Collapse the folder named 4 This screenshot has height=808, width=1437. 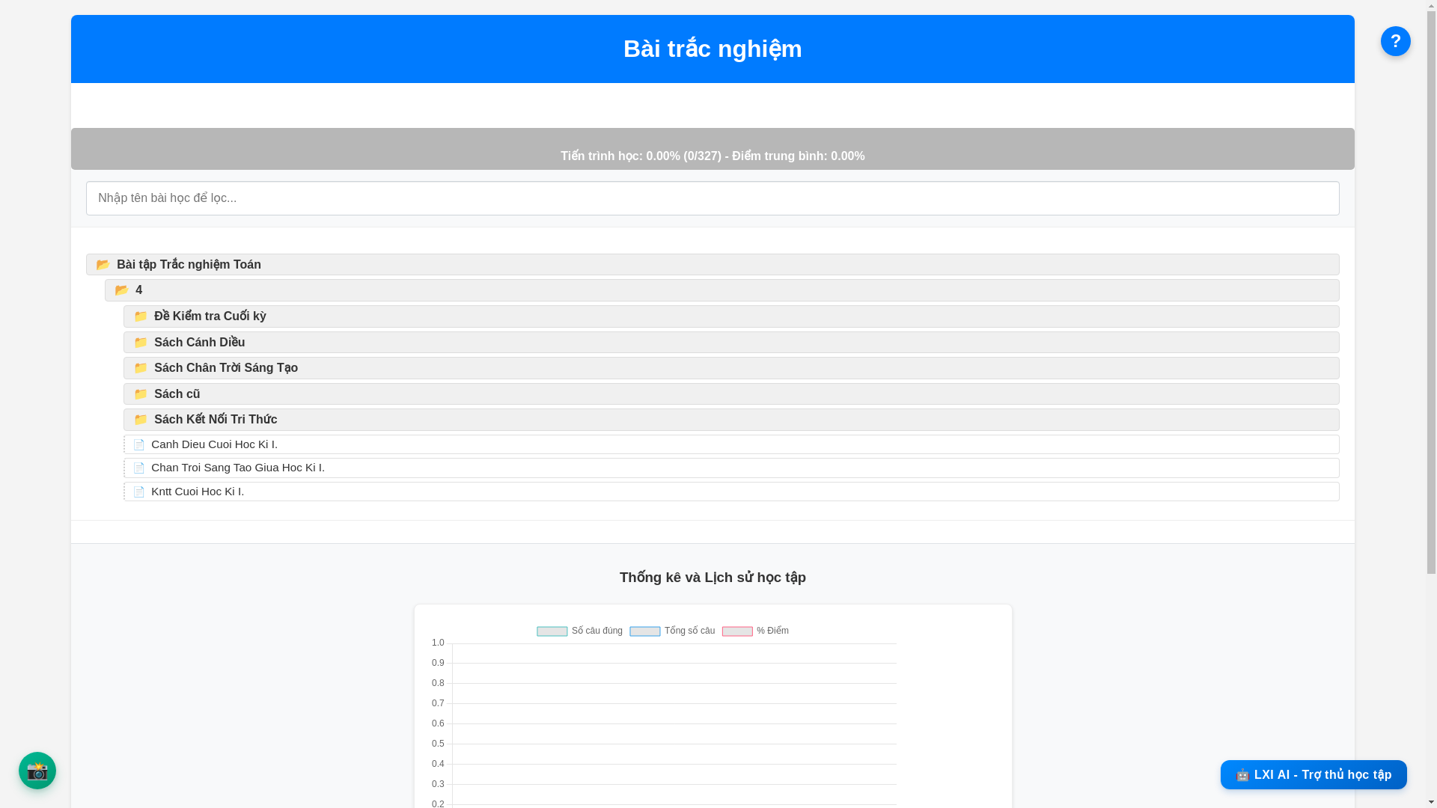pyautogui.click(x=722, y=290)
